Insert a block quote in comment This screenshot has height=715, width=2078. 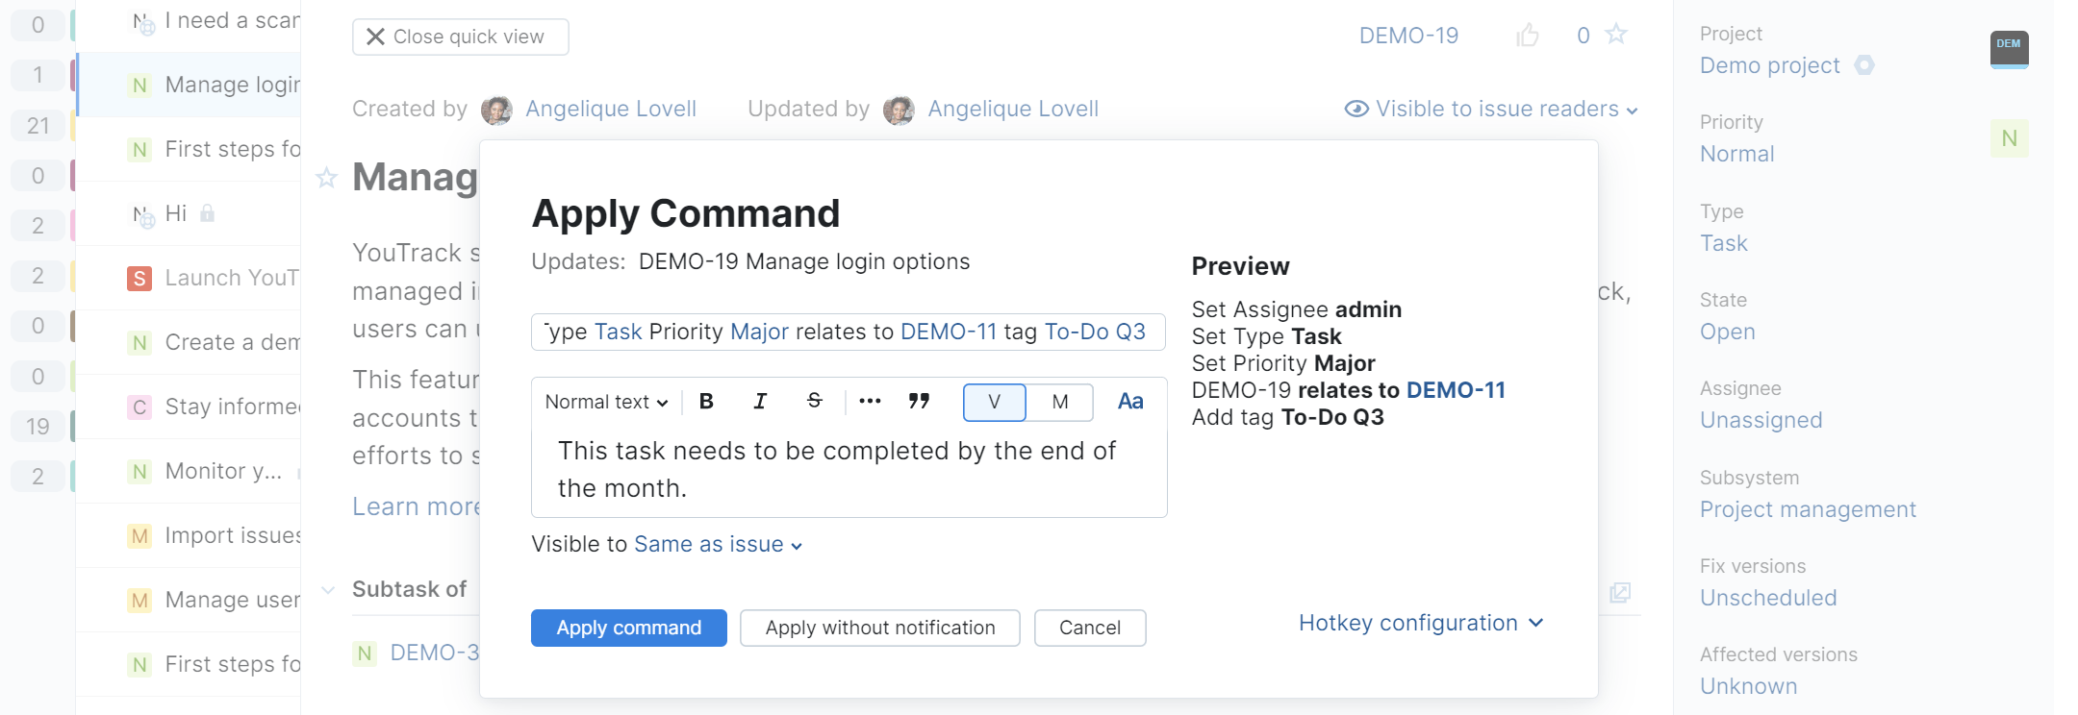click(x=919, y=402)
